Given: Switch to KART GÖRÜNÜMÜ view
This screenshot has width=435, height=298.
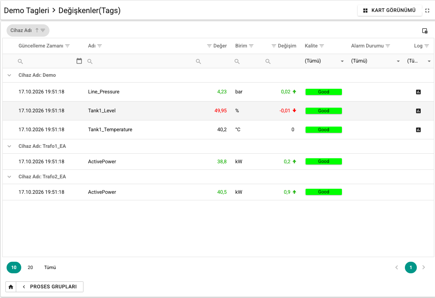Looking at the screenshot, I should pyautogui.click(x=389, y=10).
